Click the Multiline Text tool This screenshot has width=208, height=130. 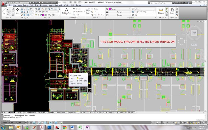click(x=67, y=11)
